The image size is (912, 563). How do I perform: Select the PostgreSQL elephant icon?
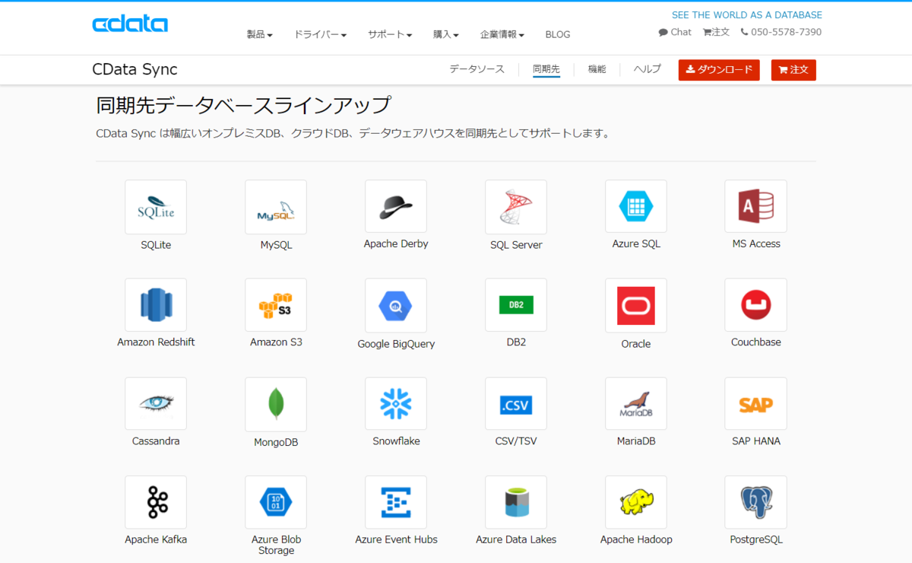[756, 502]
